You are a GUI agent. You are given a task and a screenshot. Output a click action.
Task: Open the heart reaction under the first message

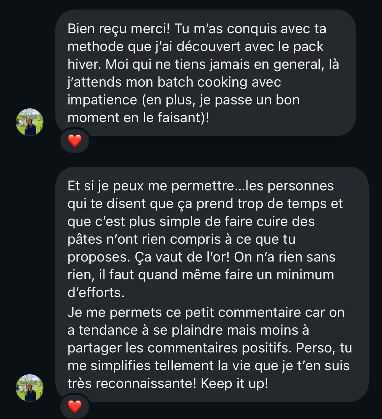coord(74,141)
